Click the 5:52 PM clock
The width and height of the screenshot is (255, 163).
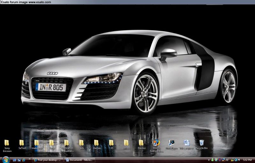click(x=247, y=160)
